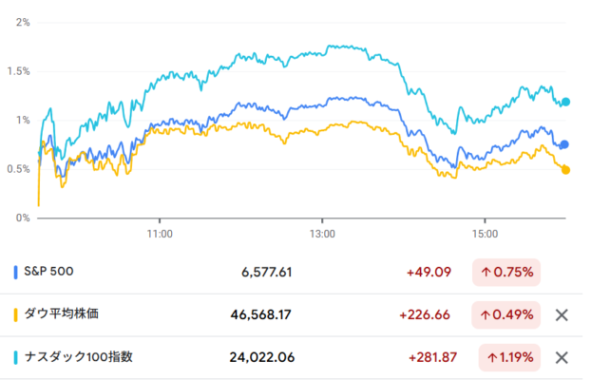This screenshot has height=380, width=591.
Task: Click the S&P 500 0.75% change badge
Action: tap(506, 273)
